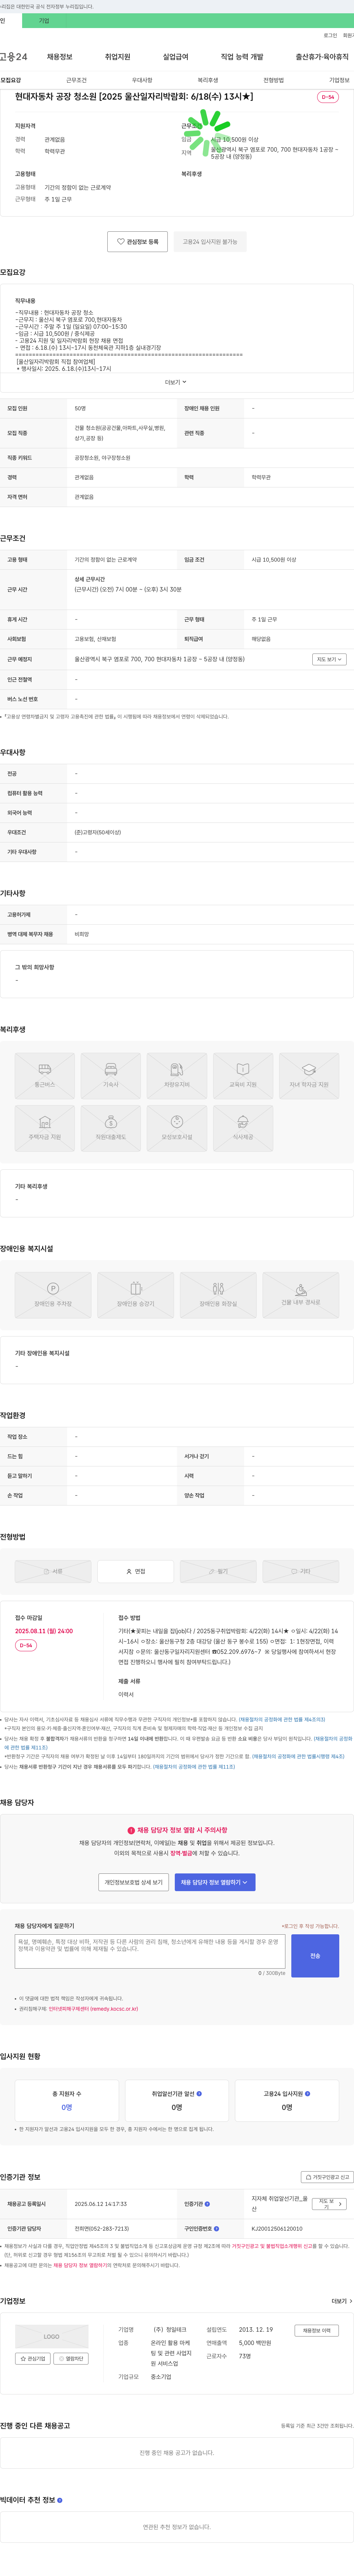
Task: Click the 로그인 login link
Action: coord(330,35)
